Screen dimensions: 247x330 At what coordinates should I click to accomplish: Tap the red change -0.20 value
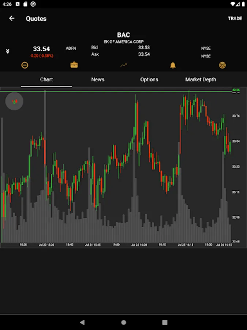[41, 56]
